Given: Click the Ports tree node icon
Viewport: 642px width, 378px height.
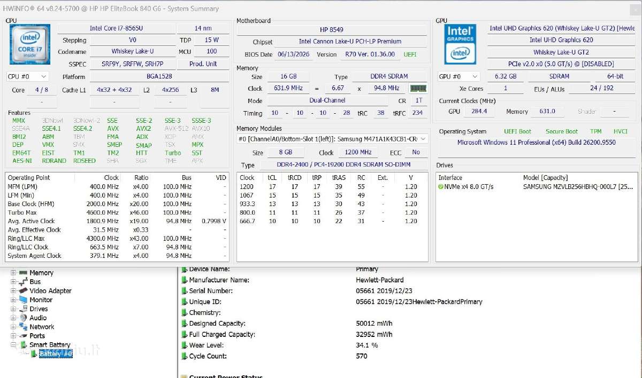Looking at the screenshot, I should pos(23,336).
